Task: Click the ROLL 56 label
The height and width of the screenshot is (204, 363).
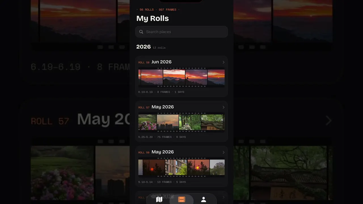Action: coord(144,152)
